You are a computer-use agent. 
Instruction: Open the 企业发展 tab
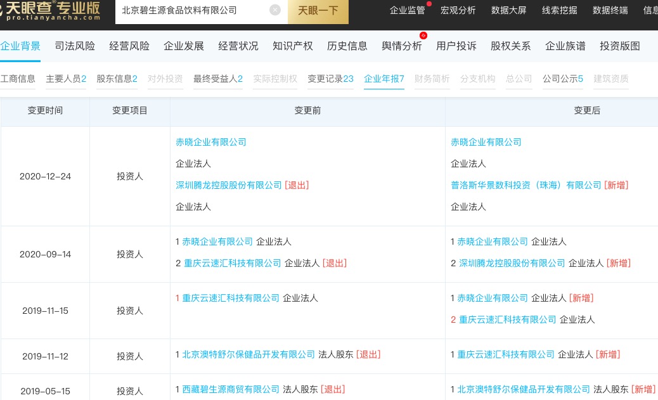(184, 46)
